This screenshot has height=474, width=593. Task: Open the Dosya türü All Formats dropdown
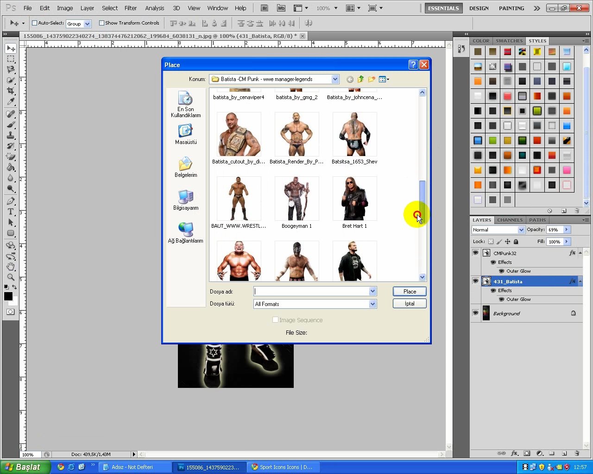coord(372,304)
